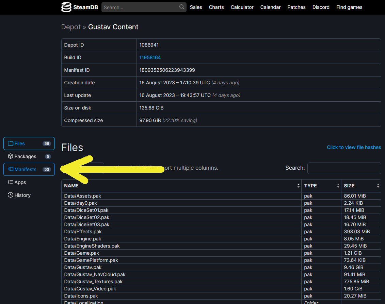Click the History clock icon
The width and height of the screenshot is (385, 304).
(x=10, y=195)
